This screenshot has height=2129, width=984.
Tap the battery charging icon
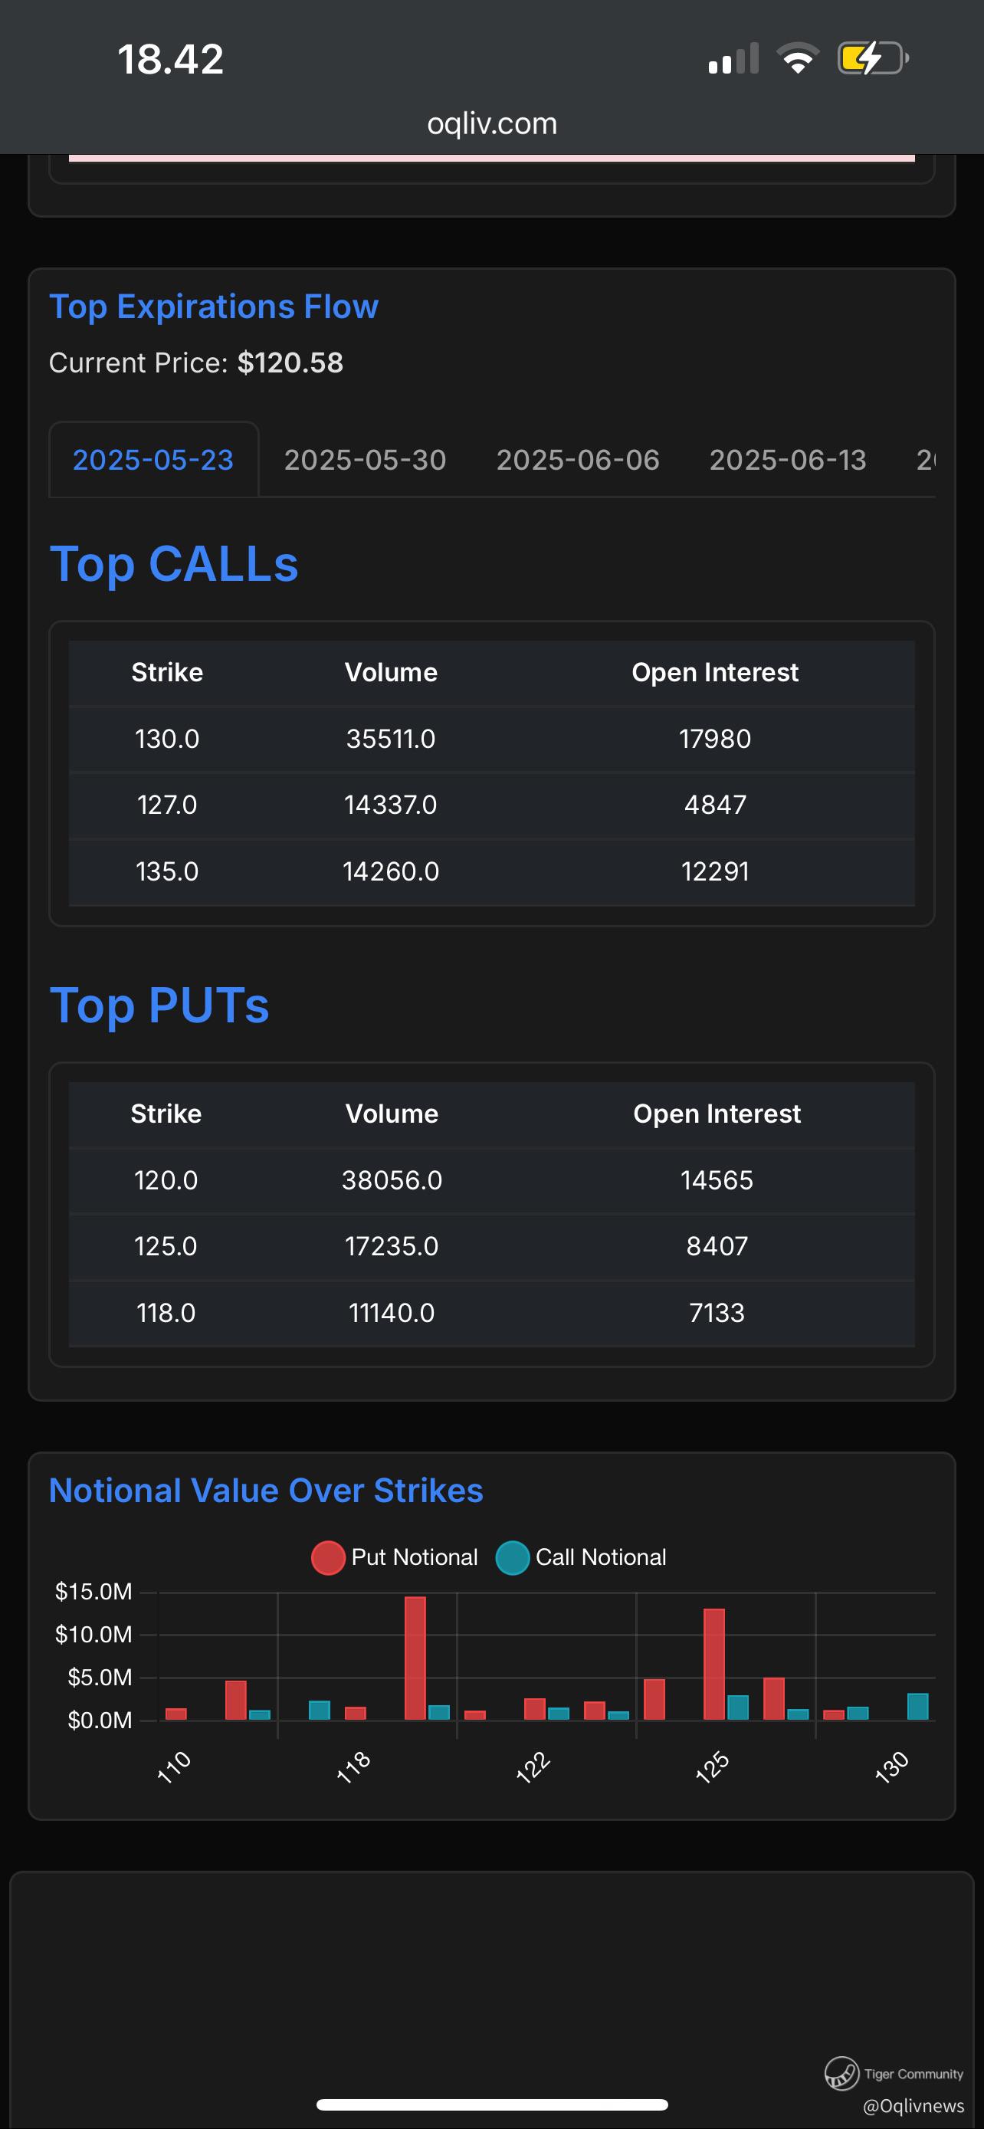pos(872,59)
